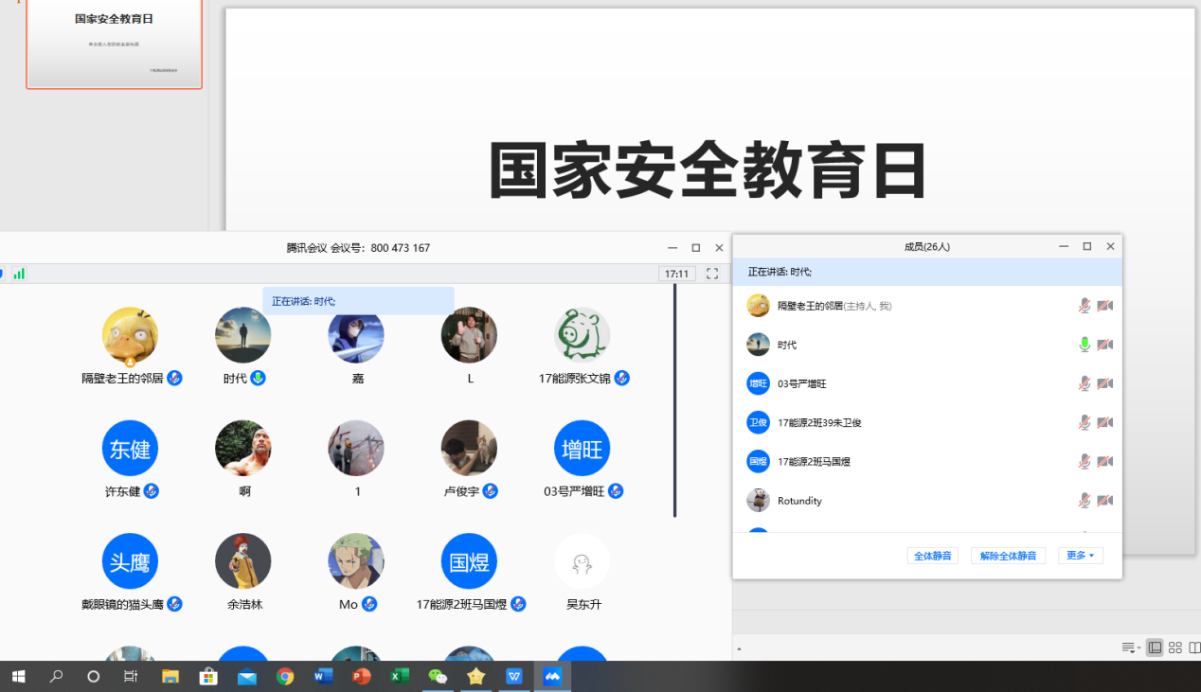Select the slide sorter grid view icon
Image resolution: width=1201 pixels, height=692 pixels.
1174,648
